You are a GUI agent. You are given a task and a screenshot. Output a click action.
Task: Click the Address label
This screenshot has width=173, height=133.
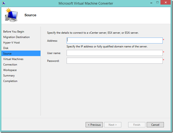coord(52,41)
